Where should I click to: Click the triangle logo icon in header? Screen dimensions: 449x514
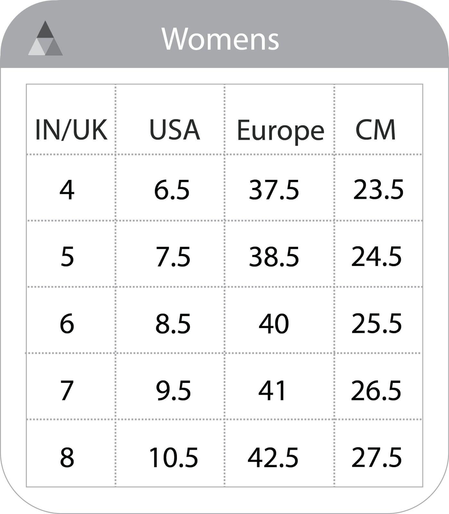[x=45, y=38]
